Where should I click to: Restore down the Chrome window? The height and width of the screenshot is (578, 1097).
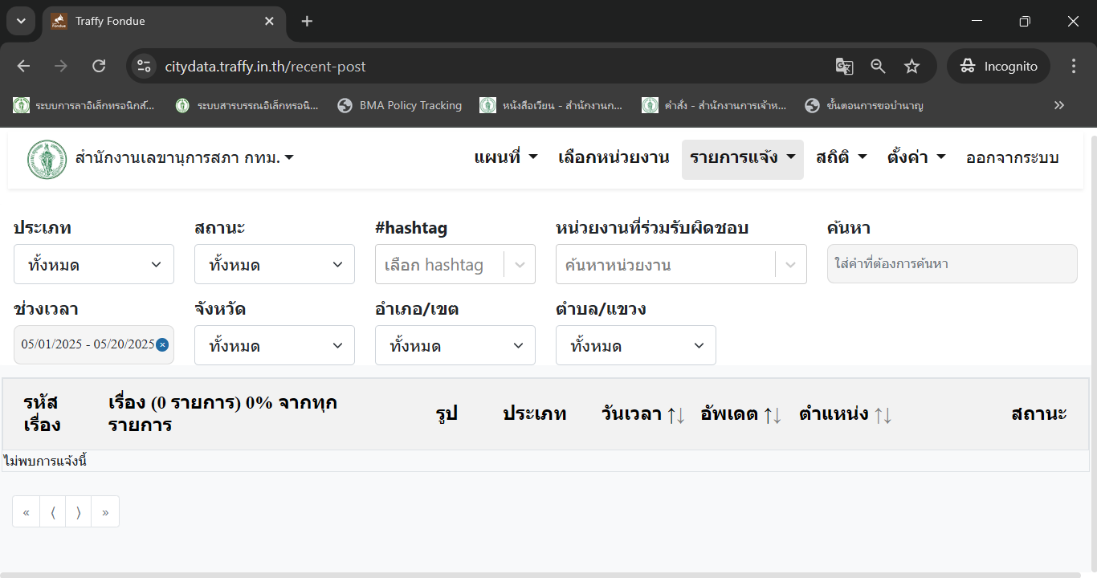1025,22
